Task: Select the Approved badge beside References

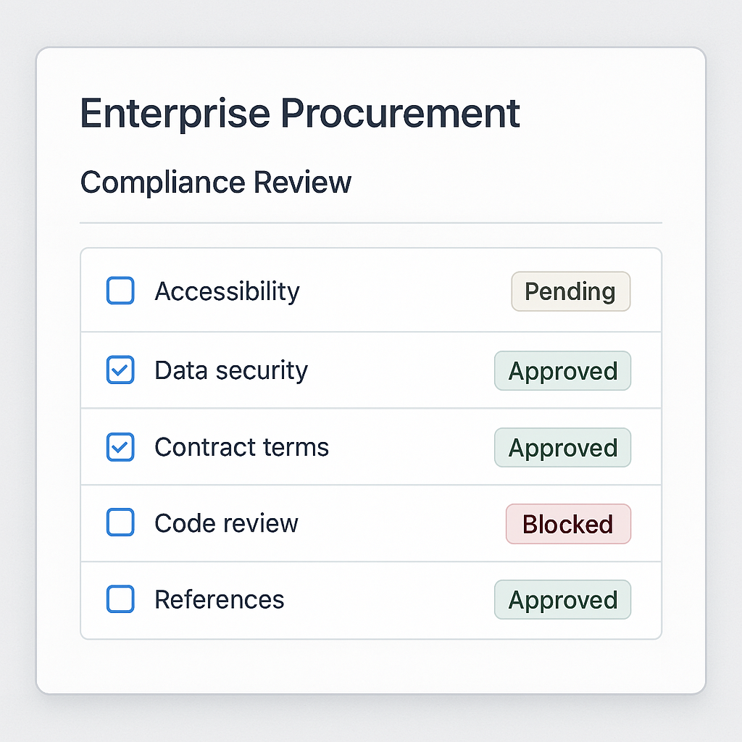Action: point(562,600)
